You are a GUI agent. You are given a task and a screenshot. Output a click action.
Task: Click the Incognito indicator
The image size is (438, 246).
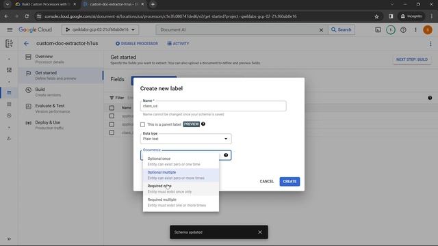tap(411, 16)
